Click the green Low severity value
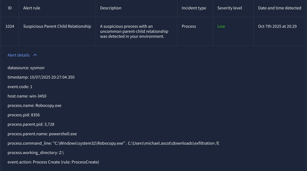307x171 pixels. (221, 26)
